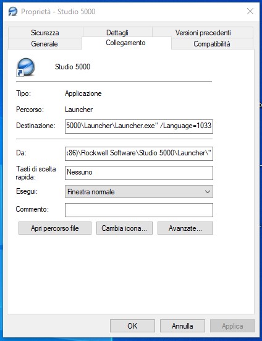Focus the Tasti di scelta rapida field
This screenshot has height=341, width=262.
[139, 173]
